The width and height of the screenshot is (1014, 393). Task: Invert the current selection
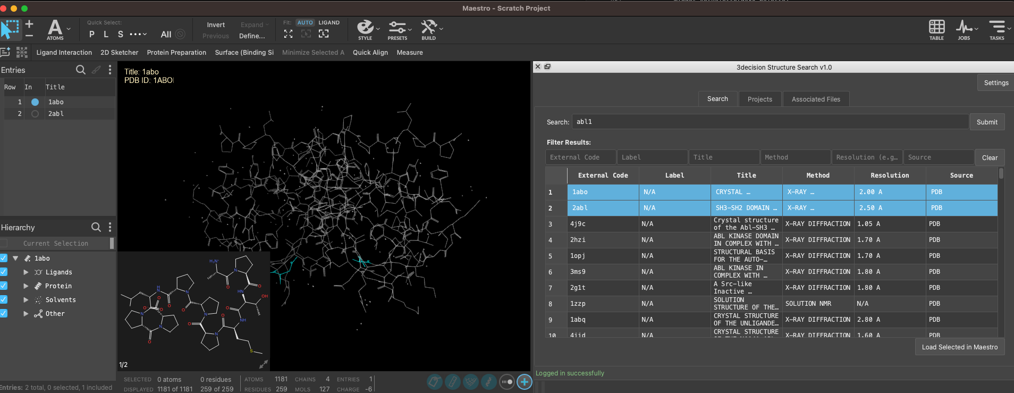[x=216, y=24]
